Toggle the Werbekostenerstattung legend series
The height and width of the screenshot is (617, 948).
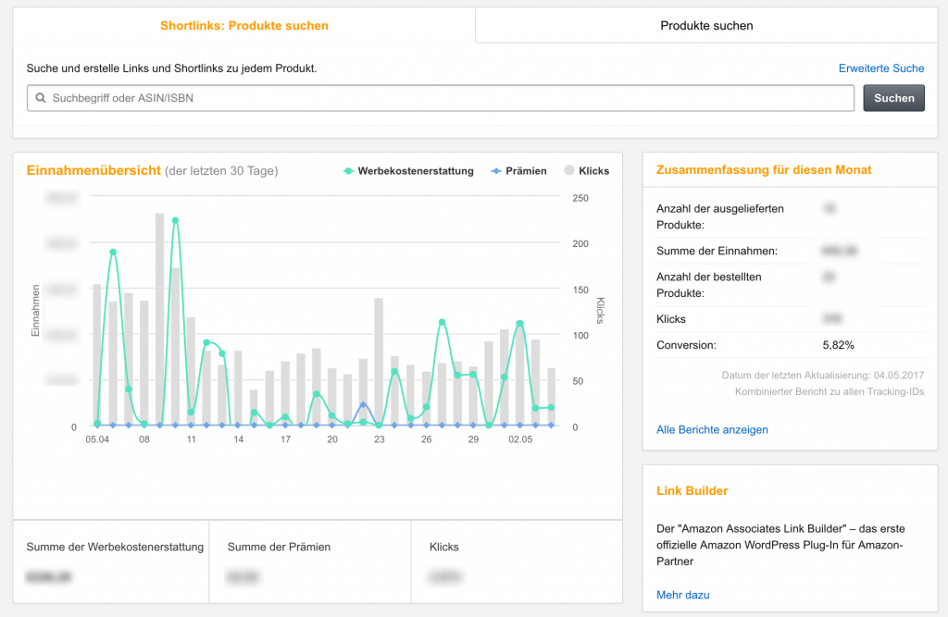pos(408,171)
